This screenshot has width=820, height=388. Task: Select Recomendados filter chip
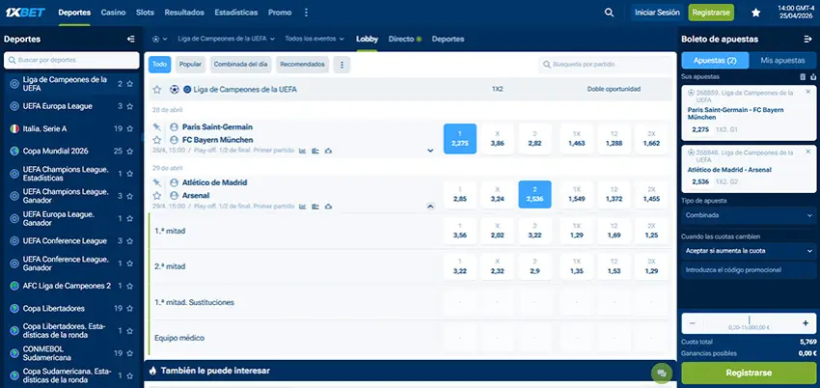click(x=302, y=65)
